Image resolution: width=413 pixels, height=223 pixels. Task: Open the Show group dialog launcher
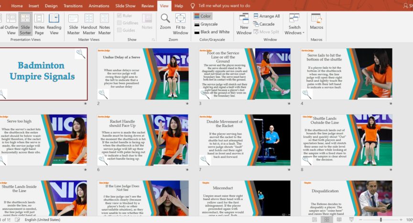[152, 40]
